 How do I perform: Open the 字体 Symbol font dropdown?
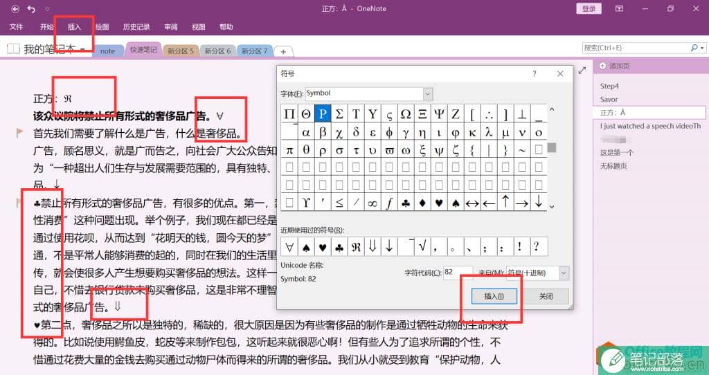[x=428, y=93]
